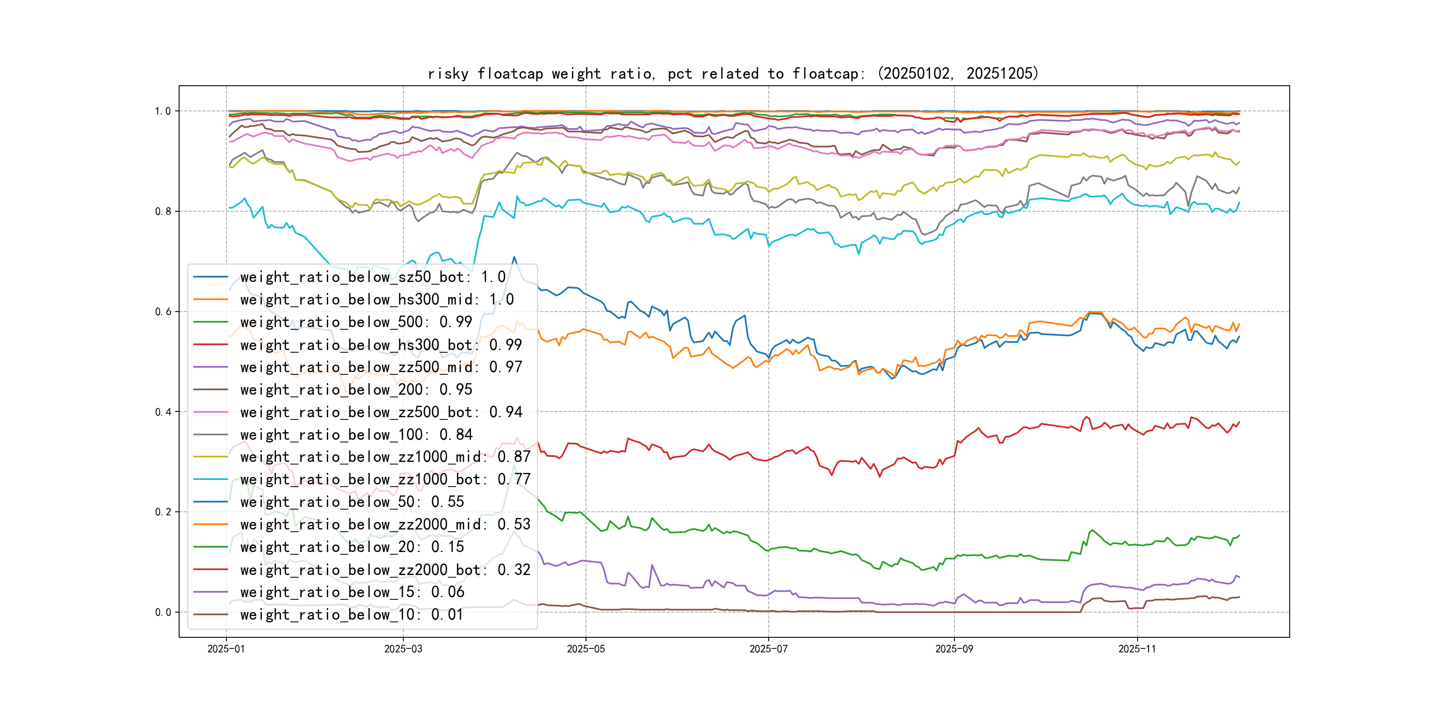The image size is (1433, 716).
Task: Click the 2025-07 x-axis label
Action: click(768, 649)
